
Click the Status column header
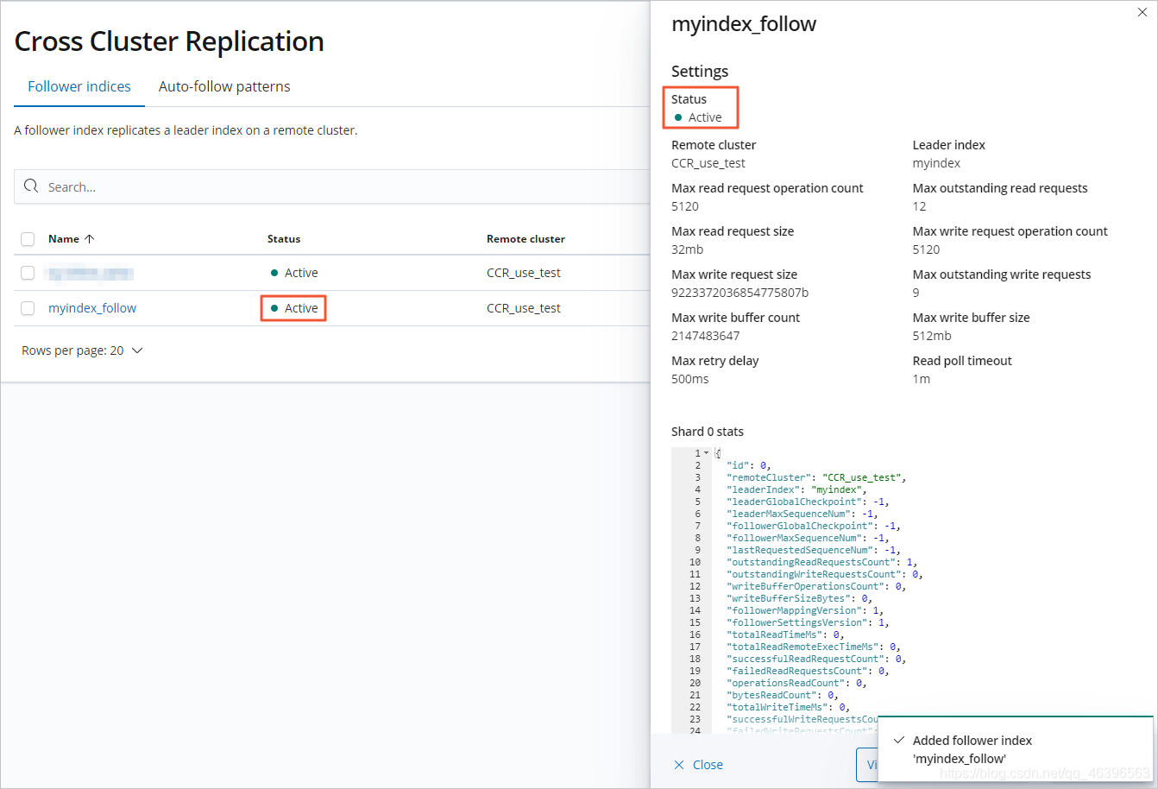click(x=284, y=239)
